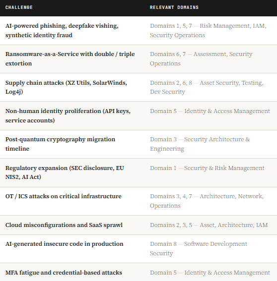Select the Post-quantum cryptography migration timeline cell

pos(61,144)
